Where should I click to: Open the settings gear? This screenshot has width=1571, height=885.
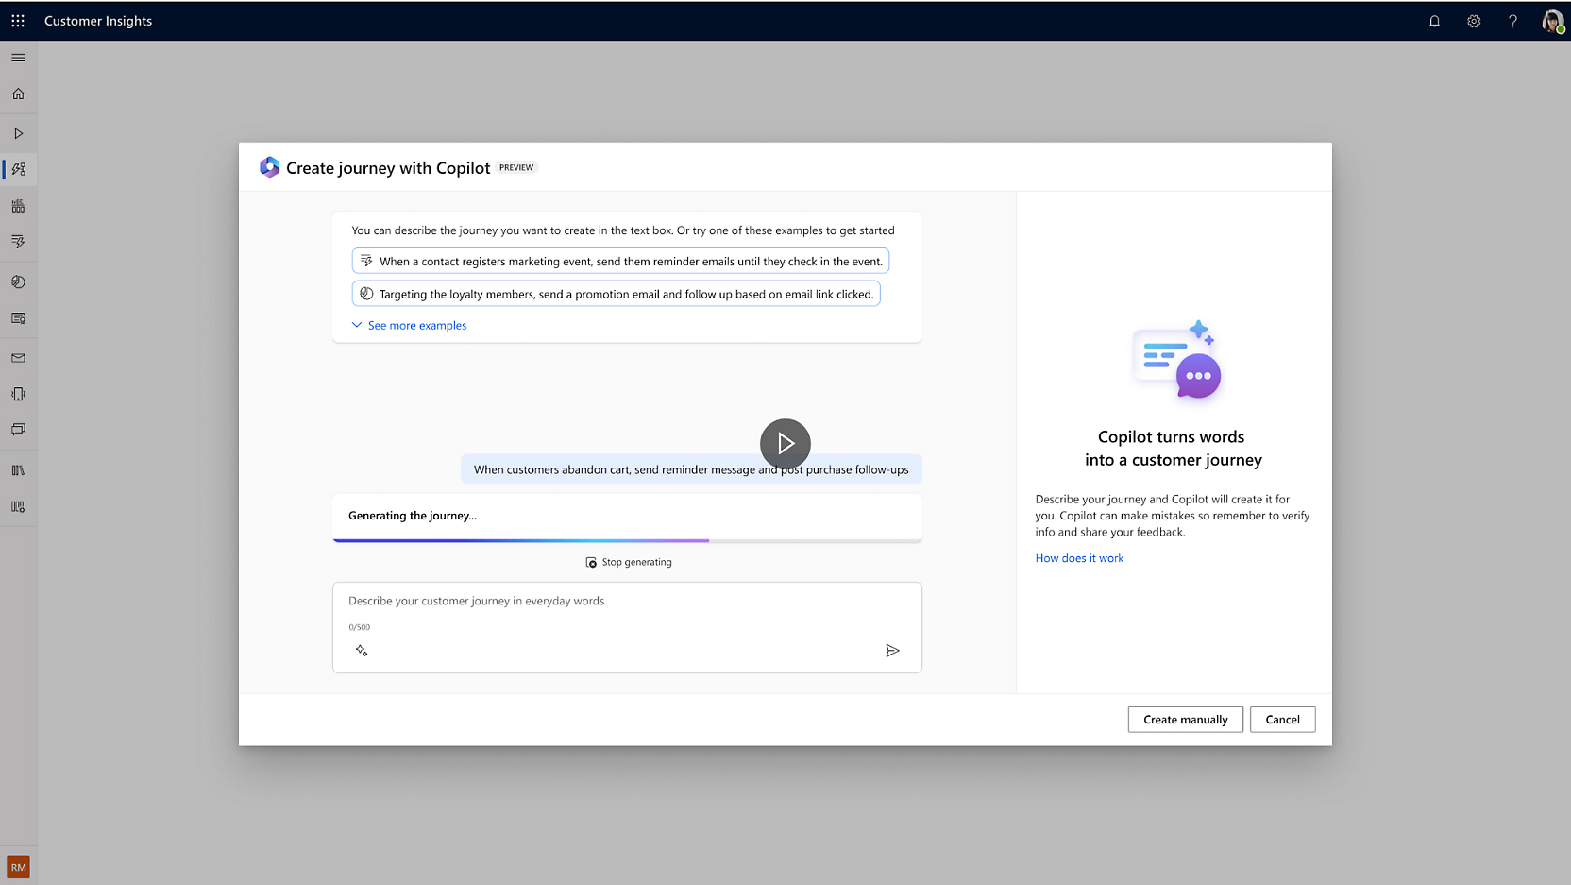tap(1474, 21)
